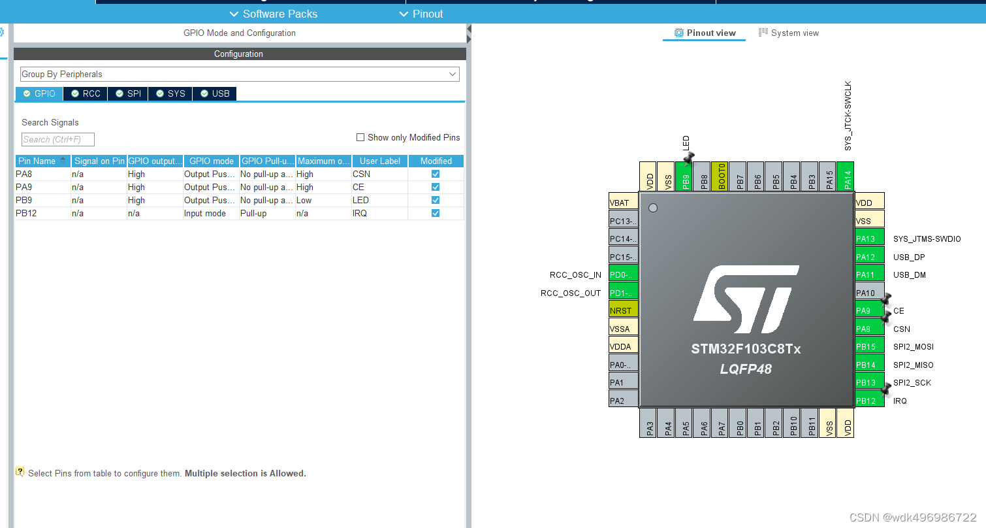This screenshot has height=528, width=986.
Task: Click the Search Signals input field
Action: pyautogui.click(x=58, y=139)
